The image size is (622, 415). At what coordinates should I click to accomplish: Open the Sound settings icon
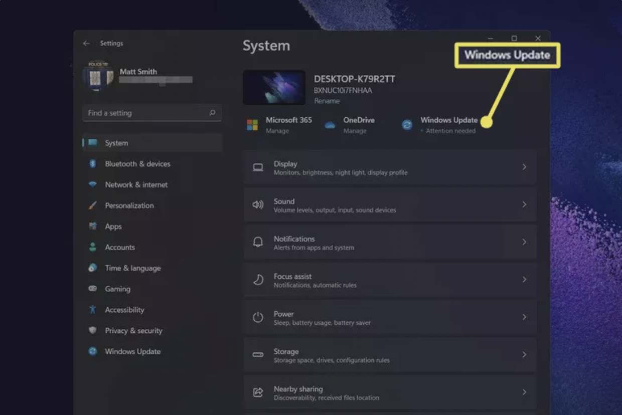point(258,204)
